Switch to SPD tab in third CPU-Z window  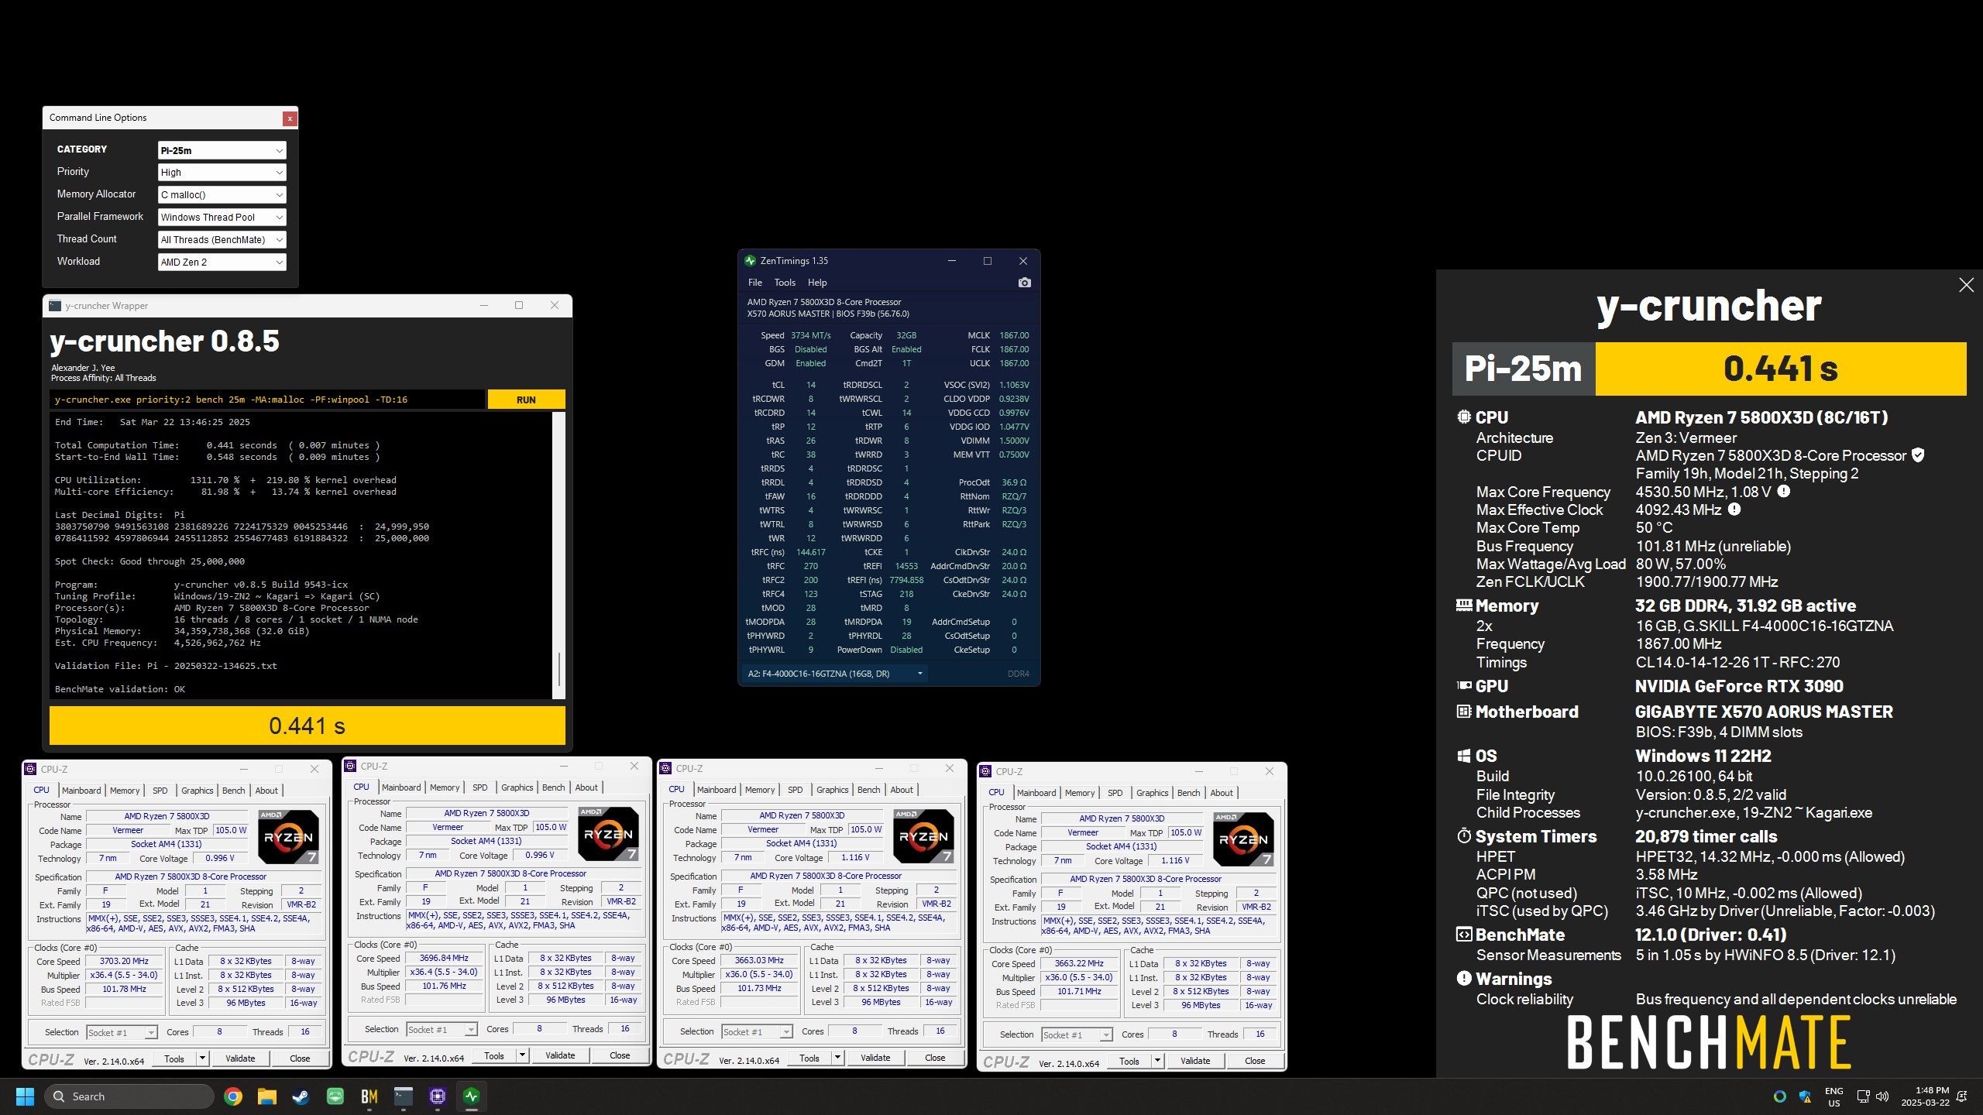click(795, 790)
